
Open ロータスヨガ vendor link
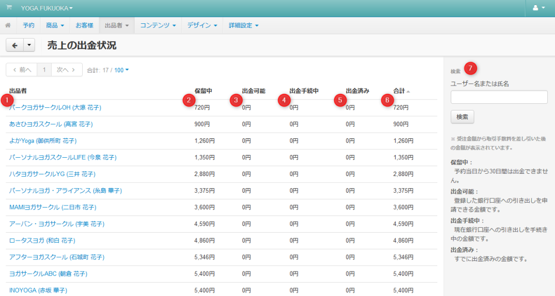tap(42, 241)
